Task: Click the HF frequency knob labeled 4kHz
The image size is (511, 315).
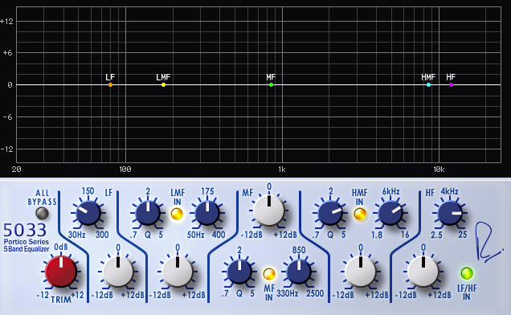Action: pyautogui.click(x=450, y=213)
